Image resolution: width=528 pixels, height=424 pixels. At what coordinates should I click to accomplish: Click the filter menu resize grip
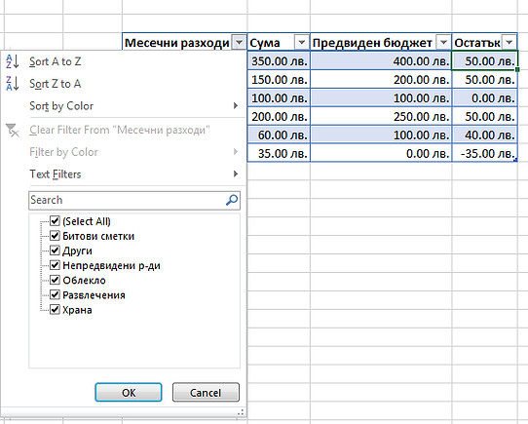pos(241,412)
